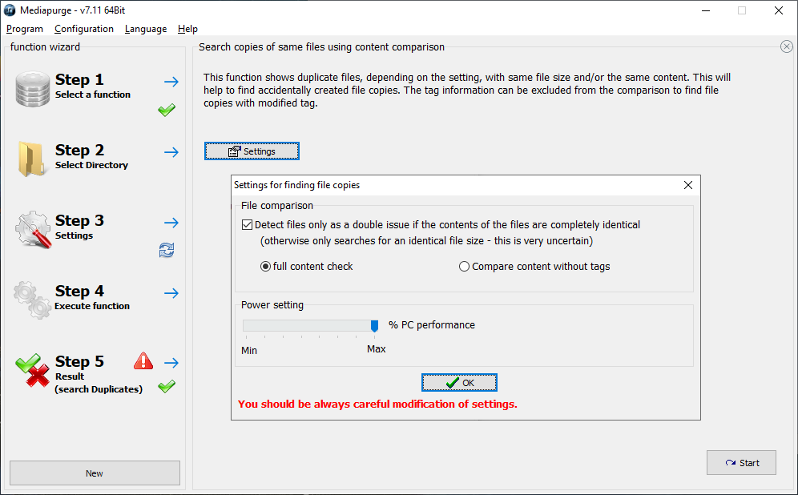Click the blue arrow next to Step 1
798x495 pixels.
(171, 82)
